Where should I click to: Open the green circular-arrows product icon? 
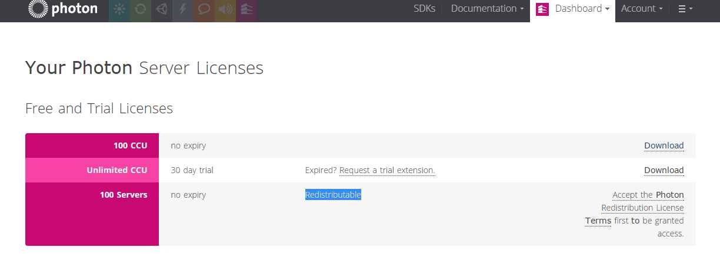141,9
